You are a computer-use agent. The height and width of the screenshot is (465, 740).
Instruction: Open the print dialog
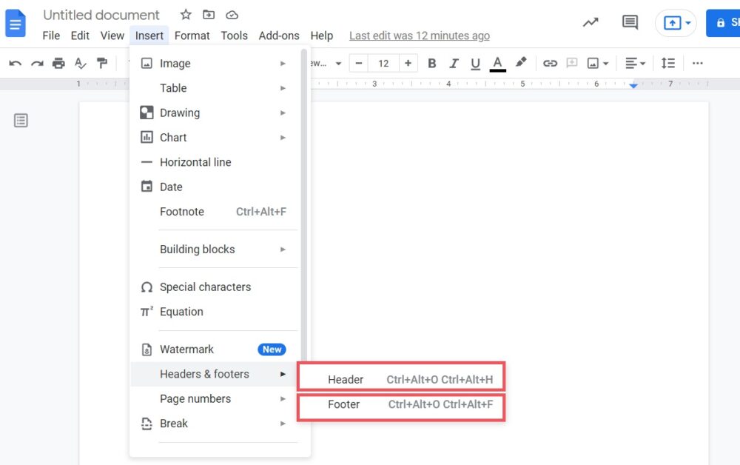58,63
